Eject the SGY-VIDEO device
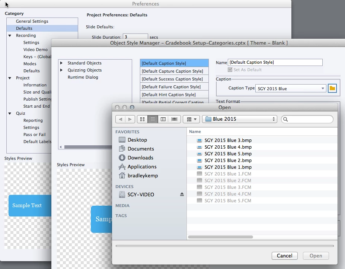Screen dimensions: 345x269 coord(182,194)
